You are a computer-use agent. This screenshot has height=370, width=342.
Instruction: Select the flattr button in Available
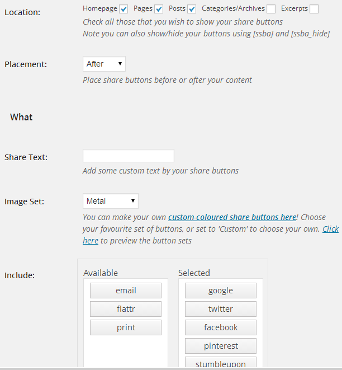[x=126, y=309]
